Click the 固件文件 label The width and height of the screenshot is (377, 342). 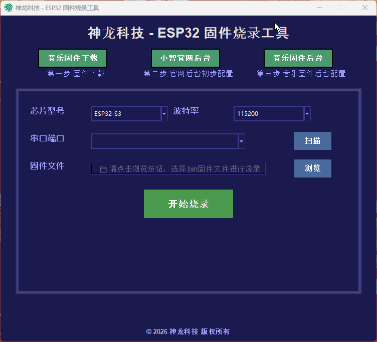(x=47, y=166)
